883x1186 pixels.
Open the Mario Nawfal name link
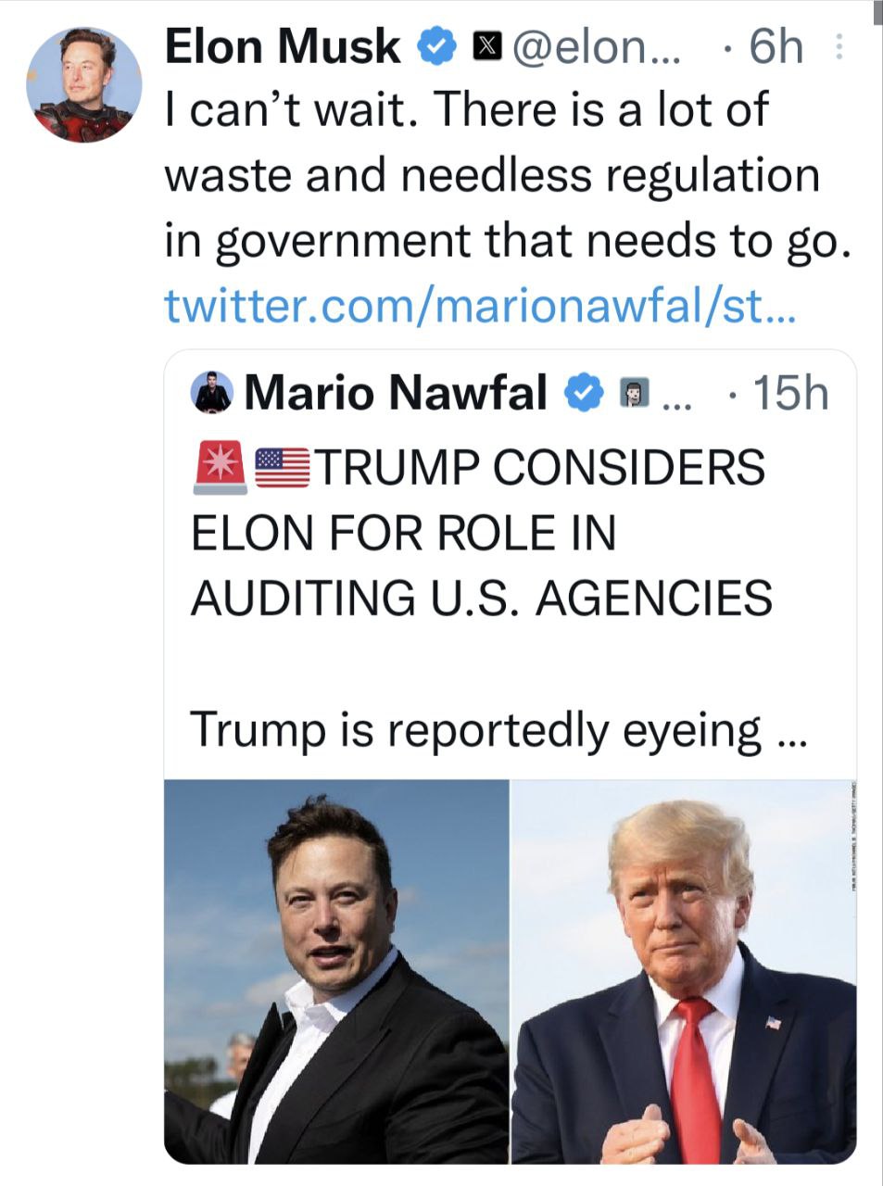[396, 393]
